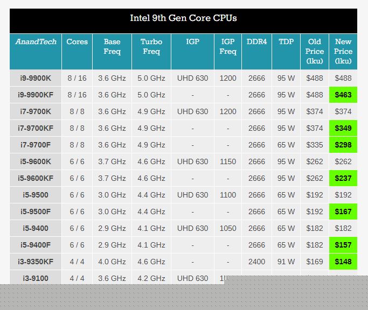
Task: Click the green $349 new price cell
Action: (x=343, y=128)
